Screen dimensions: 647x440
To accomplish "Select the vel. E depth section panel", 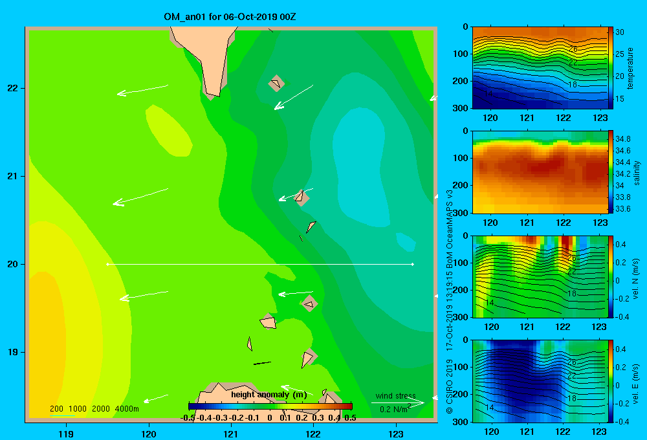I will (540, 381).
